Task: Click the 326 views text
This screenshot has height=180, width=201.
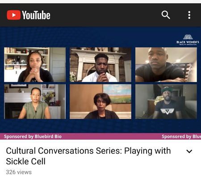Action: click(x=19, y=172)
